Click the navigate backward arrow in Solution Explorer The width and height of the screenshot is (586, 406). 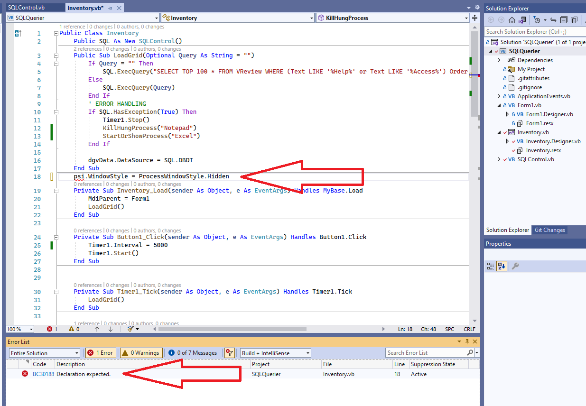[x=491, y=20]
